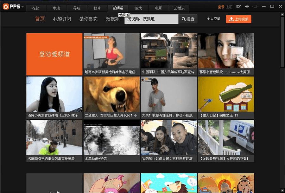Open the Connie eye makeup video thumbnail
This screenshot has height=193, width=285.
point(226,51)
